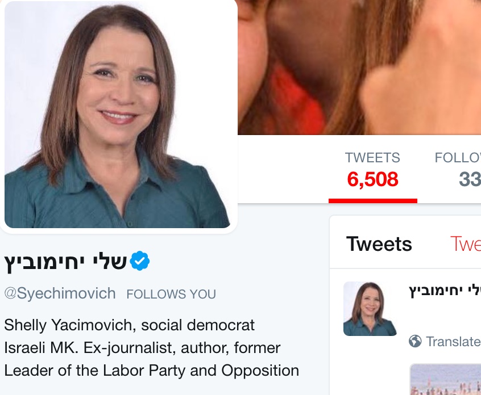Switch to the black Tweets timeline tab
Image resolution: width=481 pixels, height=395 pixels.
point(379,244)
